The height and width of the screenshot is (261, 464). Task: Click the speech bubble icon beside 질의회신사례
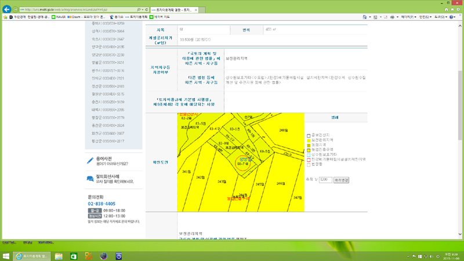point(90,179)
